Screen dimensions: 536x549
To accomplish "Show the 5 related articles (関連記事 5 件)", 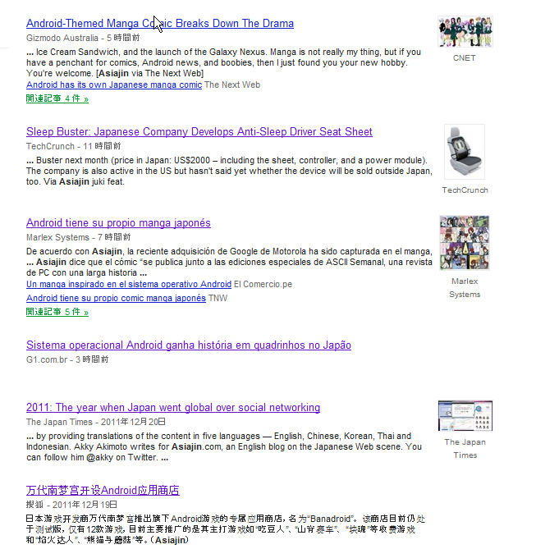I will tap(57, 312).
